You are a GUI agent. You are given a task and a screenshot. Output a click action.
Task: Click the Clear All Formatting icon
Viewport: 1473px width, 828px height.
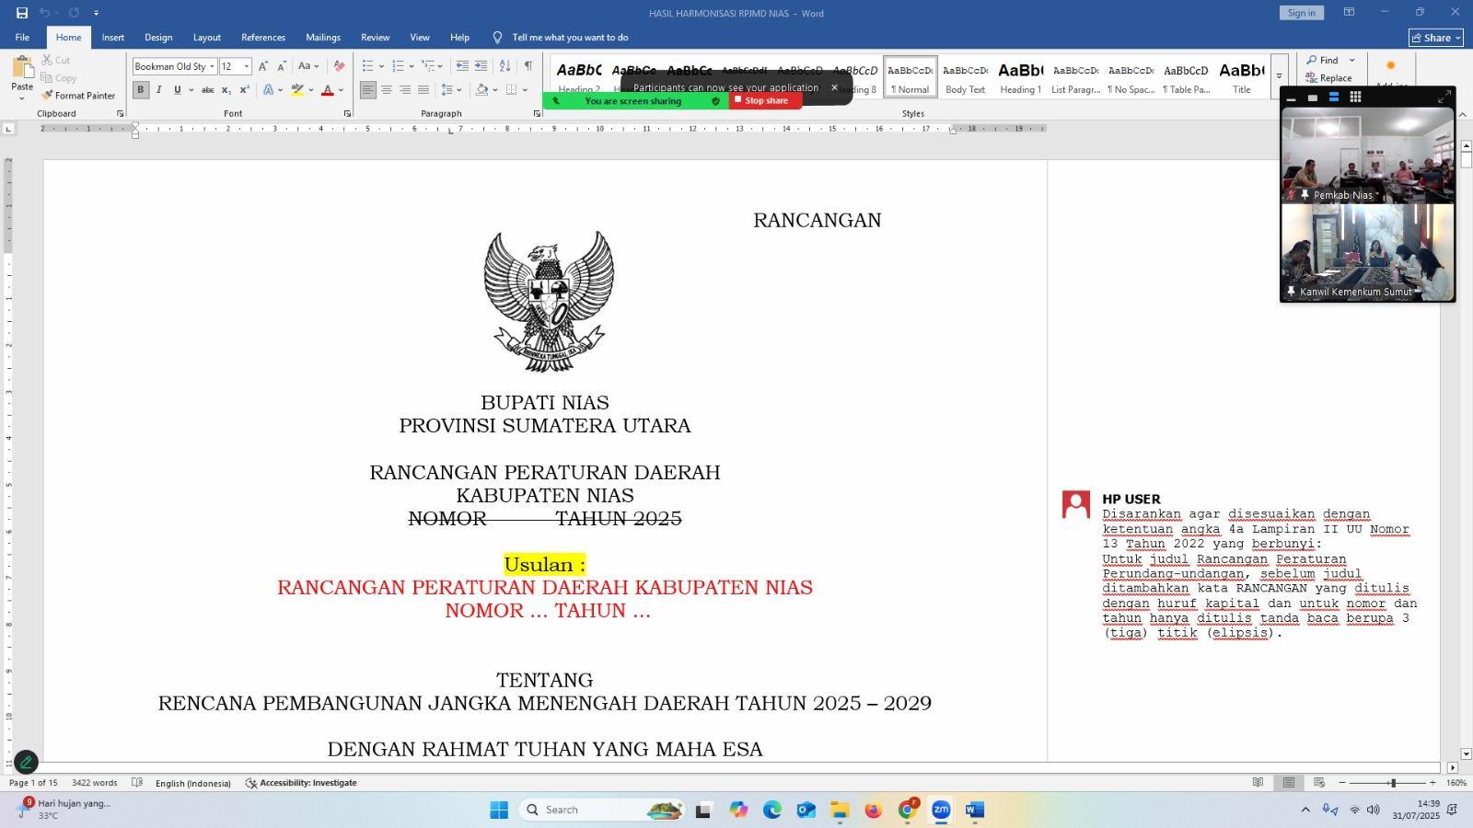pos(339,66)
